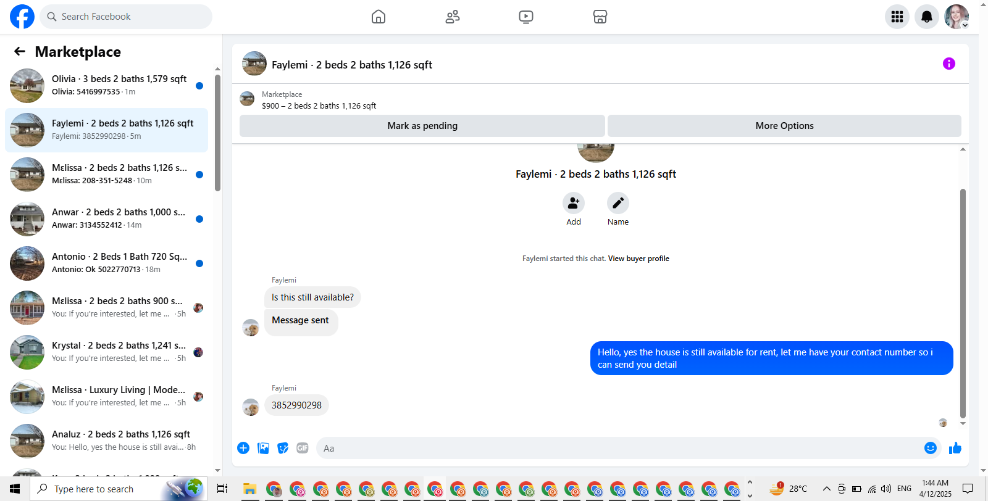Open the notifications bell
The width and height of the screenshot is (988, 501).
pos(927,17)
